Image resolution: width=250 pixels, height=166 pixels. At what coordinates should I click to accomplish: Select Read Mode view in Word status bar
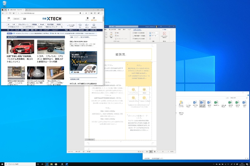(x=147, y=152)
